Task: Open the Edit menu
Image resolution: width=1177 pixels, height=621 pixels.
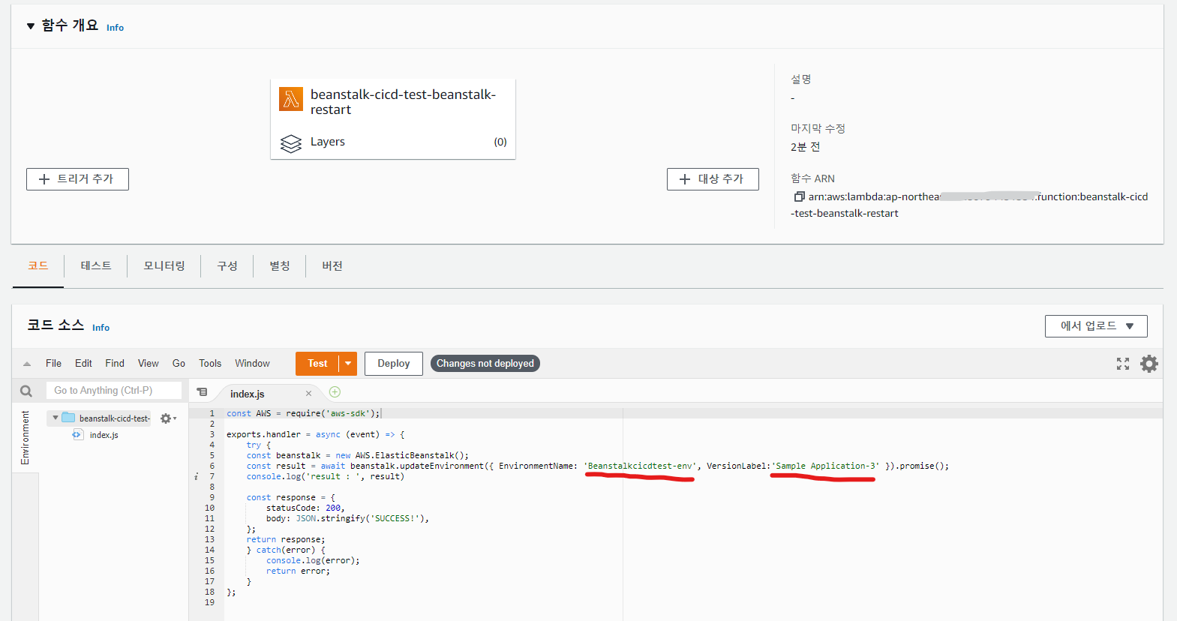Action: click(83, 364)
